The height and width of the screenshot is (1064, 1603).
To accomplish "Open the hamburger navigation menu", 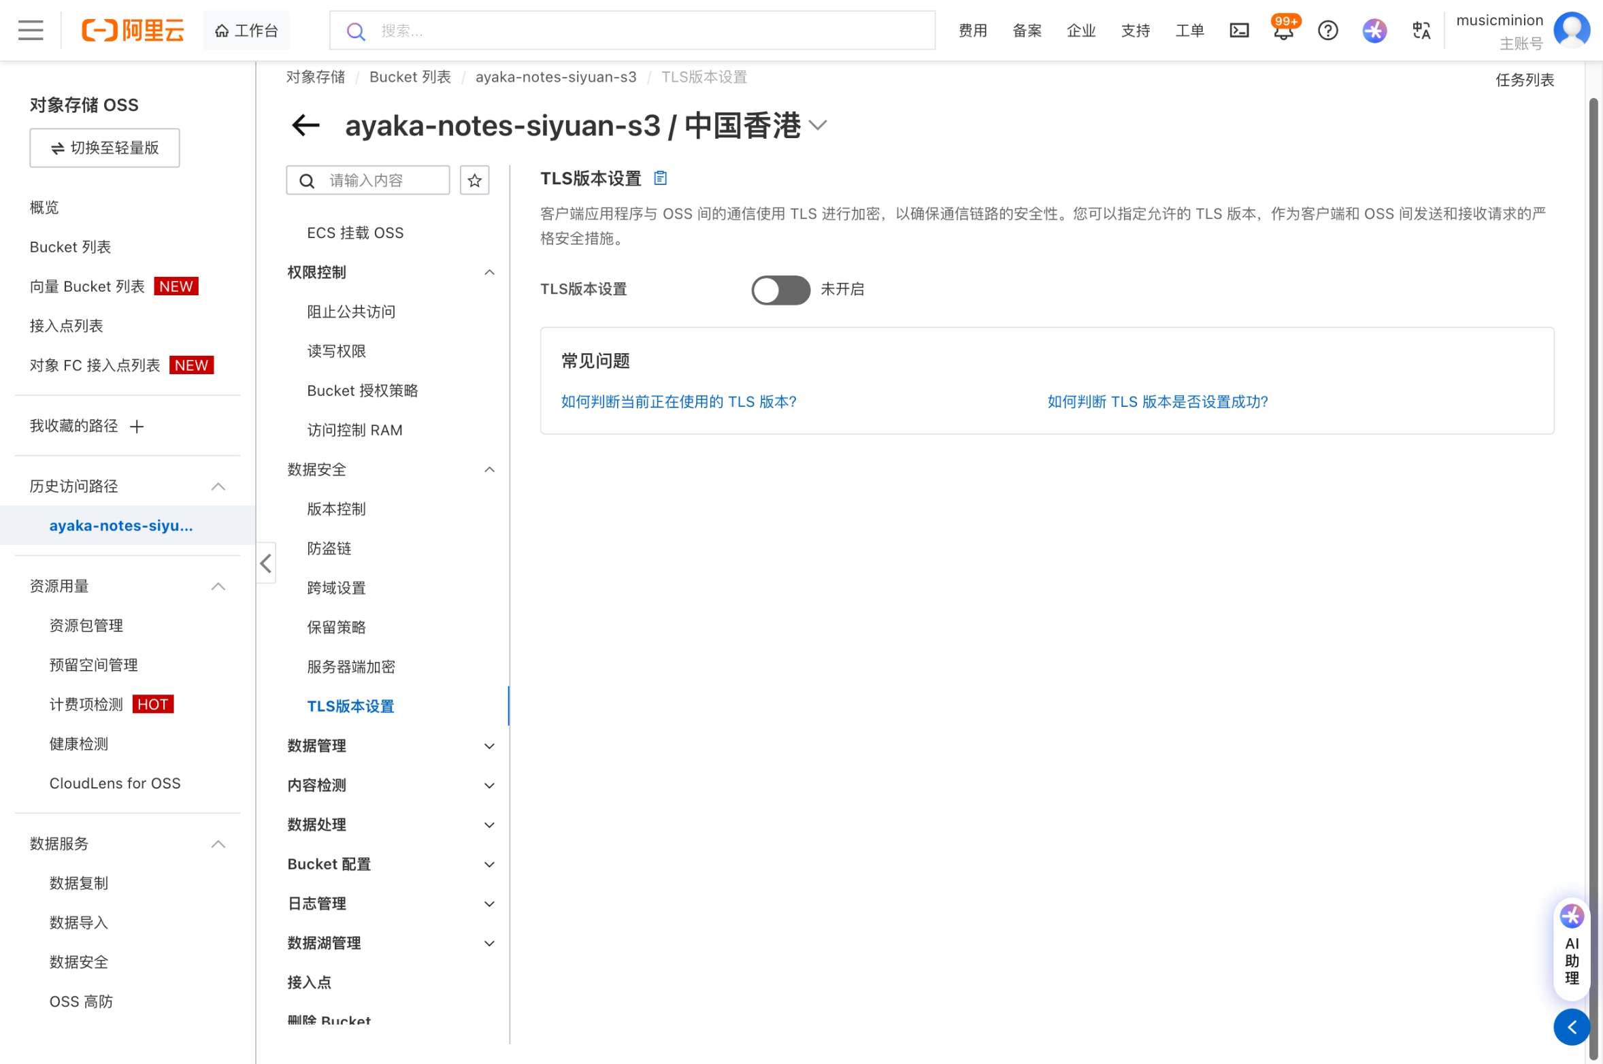I will [x=31, y=31].
